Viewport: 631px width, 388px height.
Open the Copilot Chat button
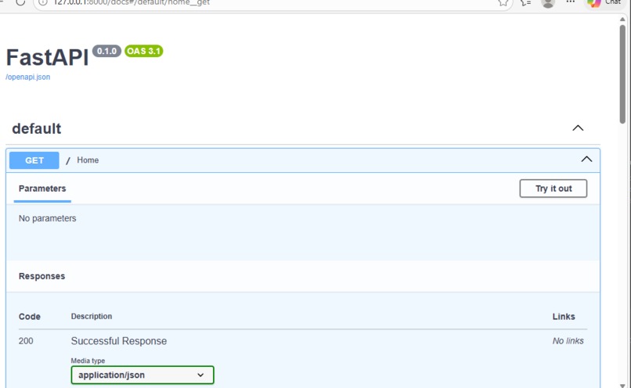point(605,3)
